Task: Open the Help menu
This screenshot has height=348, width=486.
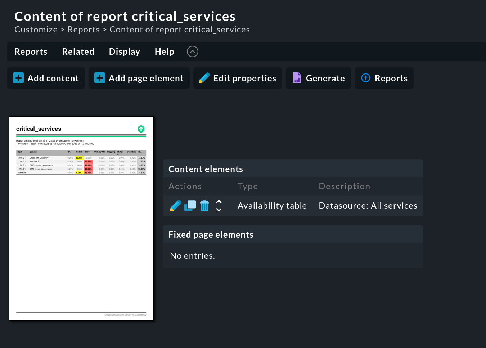Action: [x=164, y=52]
